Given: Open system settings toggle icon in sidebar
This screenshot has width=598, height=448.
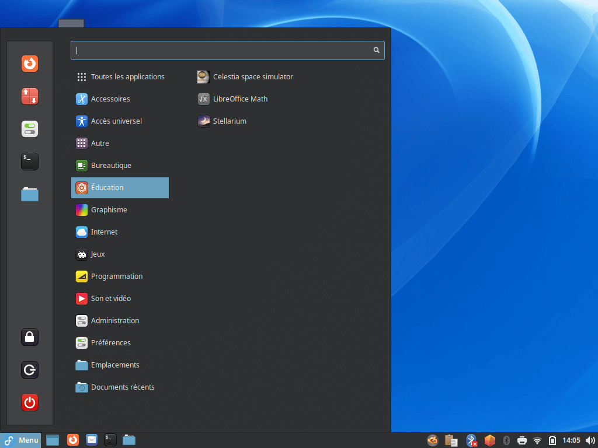Looking at the screenshot, I should tap(30, 129).
